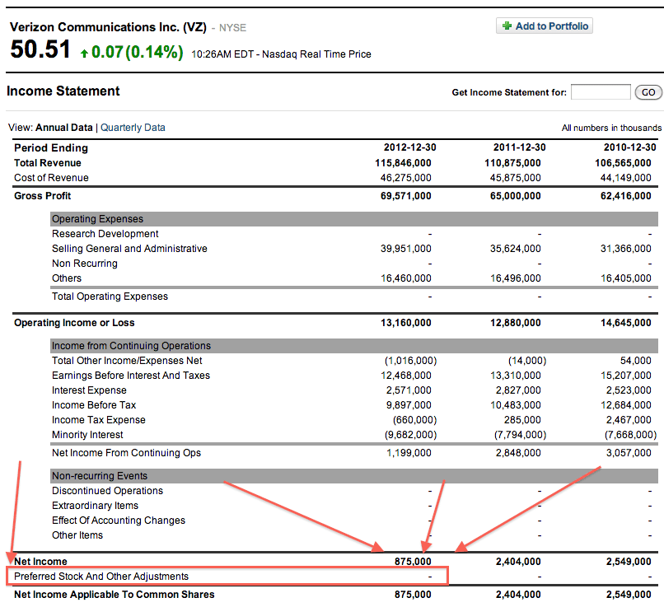Click the Cost of Revenue row label
The height and width of the screenshot is (607, 664).
coord(51,178)
